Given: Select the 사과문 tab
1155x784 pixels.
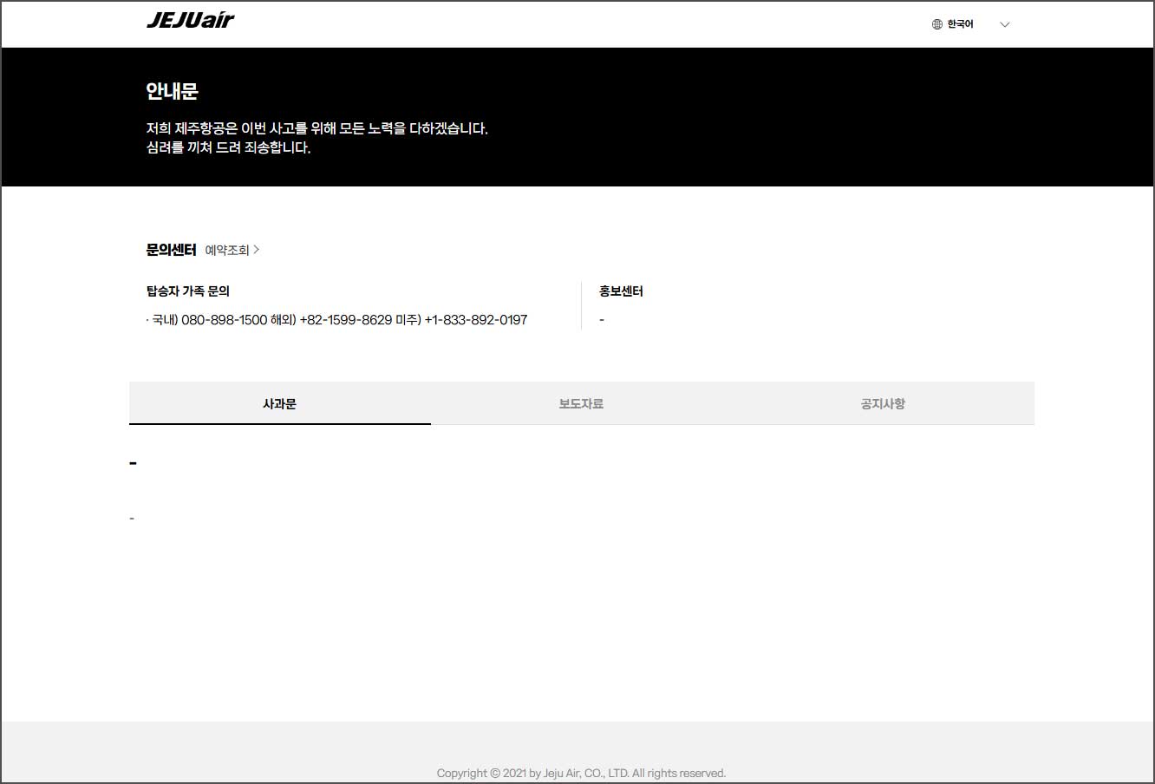Looking at the screenshot, I should (279, 403).
